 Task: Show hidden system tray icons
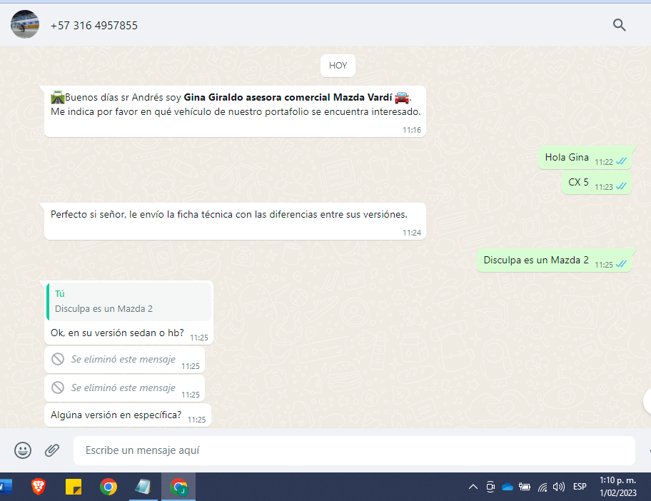[x=473, y=487]
